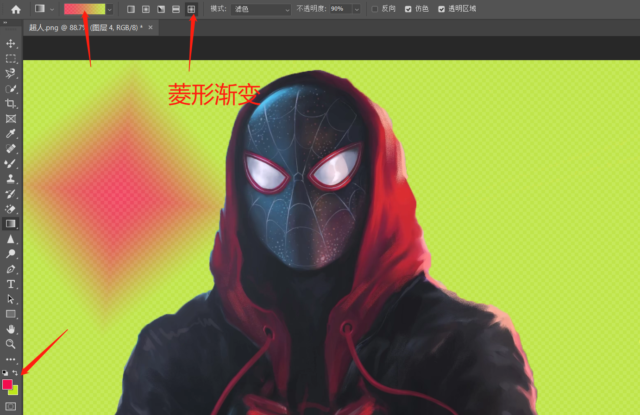Click the opacity 90% input field
Image resolution: width=640 pixels, height=415 pixels.
click(x=341, y=9)
